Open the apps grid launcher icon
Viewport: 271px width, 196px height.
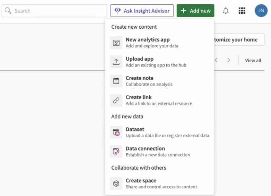[242, 11]
